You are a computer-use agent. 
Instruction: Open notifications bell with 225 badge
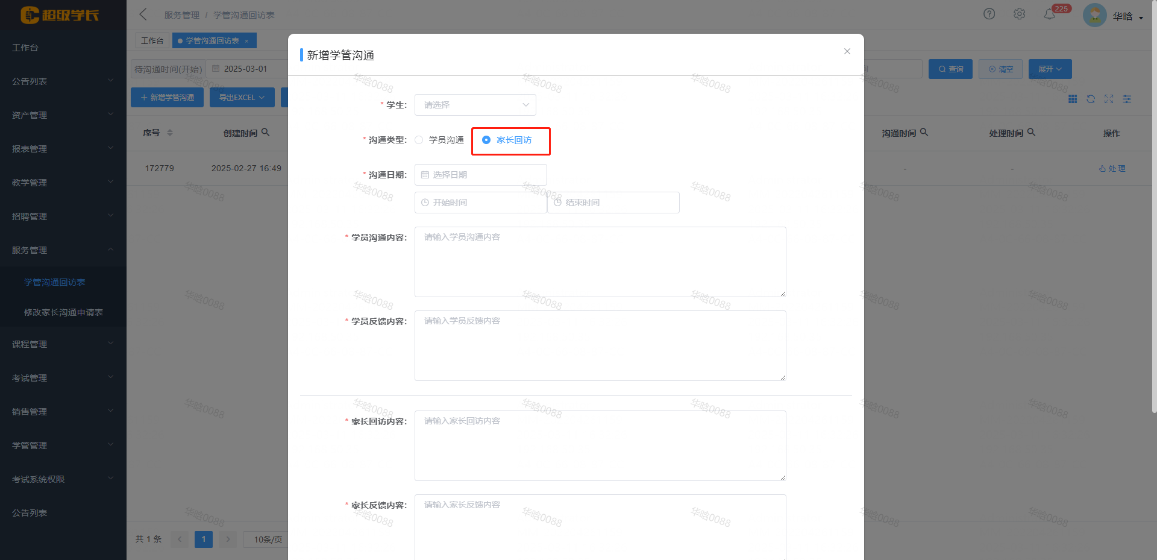click(1050, 14)
